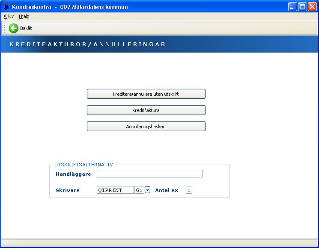Maximize the Kundreskontra window
This screenshot has height=248, width=319.
coord(302,7)
